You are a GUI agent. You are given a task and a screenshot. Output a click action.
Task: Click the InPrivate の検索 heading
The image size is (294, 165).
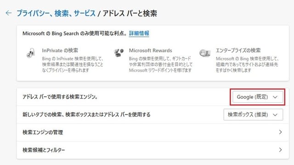point(60,50)
